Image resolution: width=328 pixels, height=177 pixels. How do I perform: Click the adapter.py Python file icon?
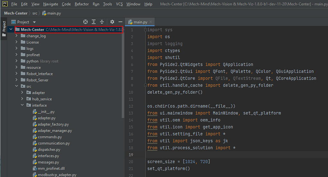(35, 118)
